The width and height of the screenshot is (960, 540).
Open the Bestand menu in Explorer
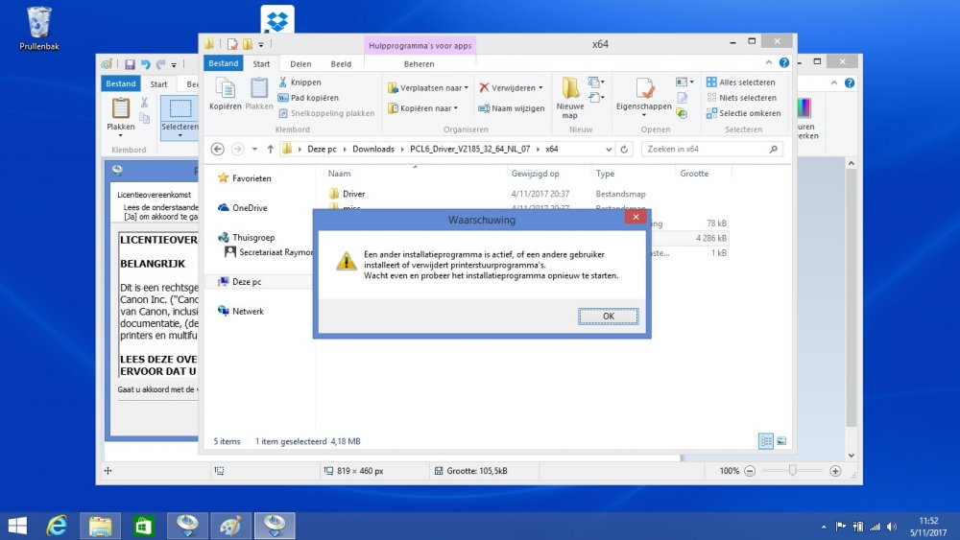coord(224,64)
